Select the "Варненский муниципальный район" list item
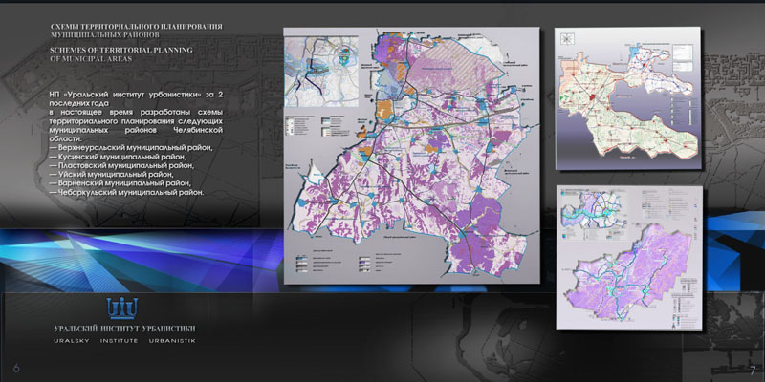 [x=124, y=183]
